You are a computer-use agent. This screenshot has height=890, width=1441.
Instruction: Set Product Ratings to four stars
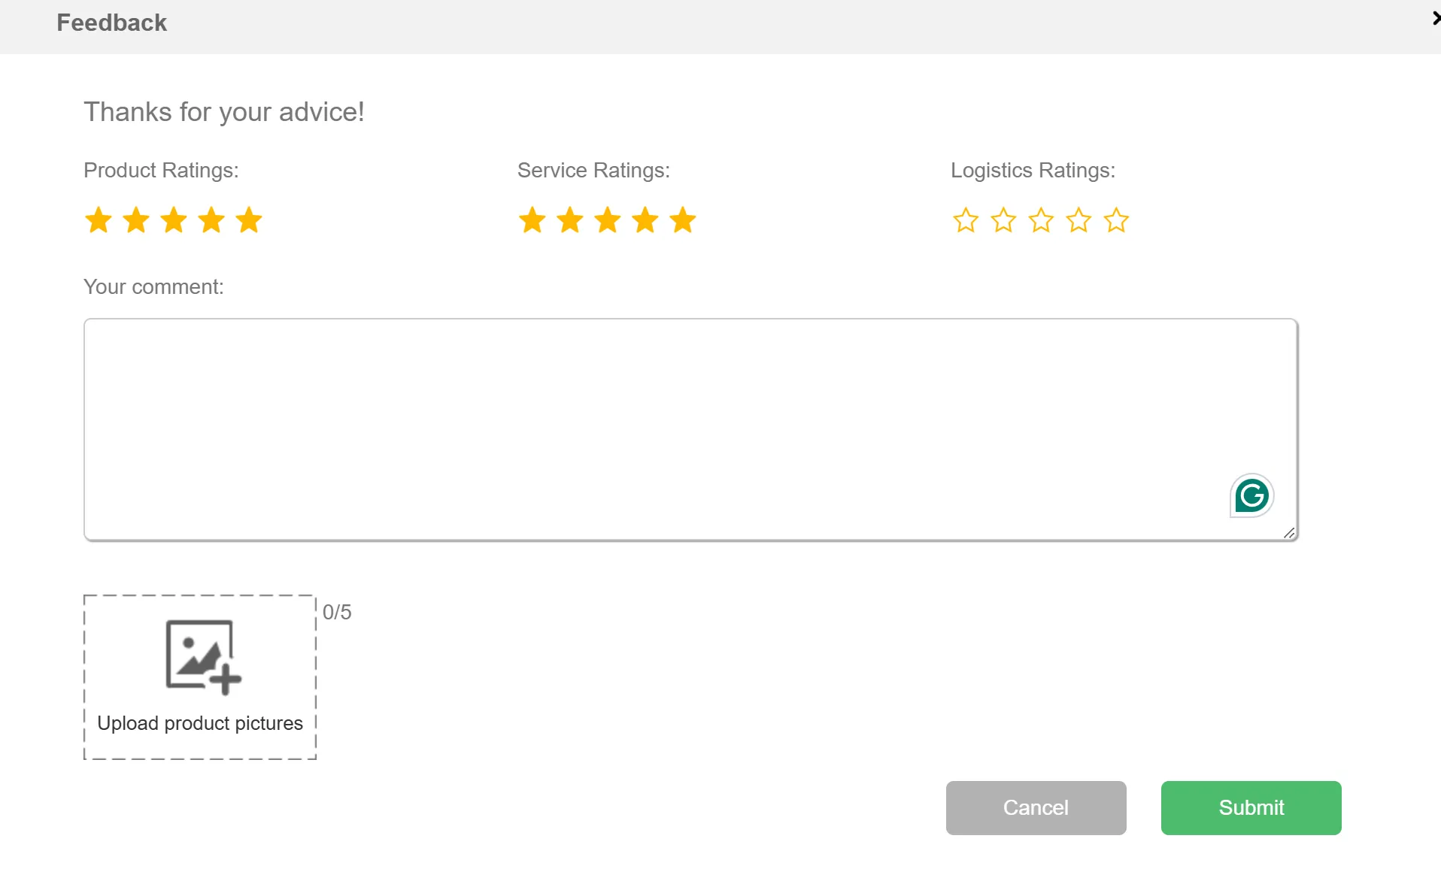pyautogui.click(x=211, y=221)
